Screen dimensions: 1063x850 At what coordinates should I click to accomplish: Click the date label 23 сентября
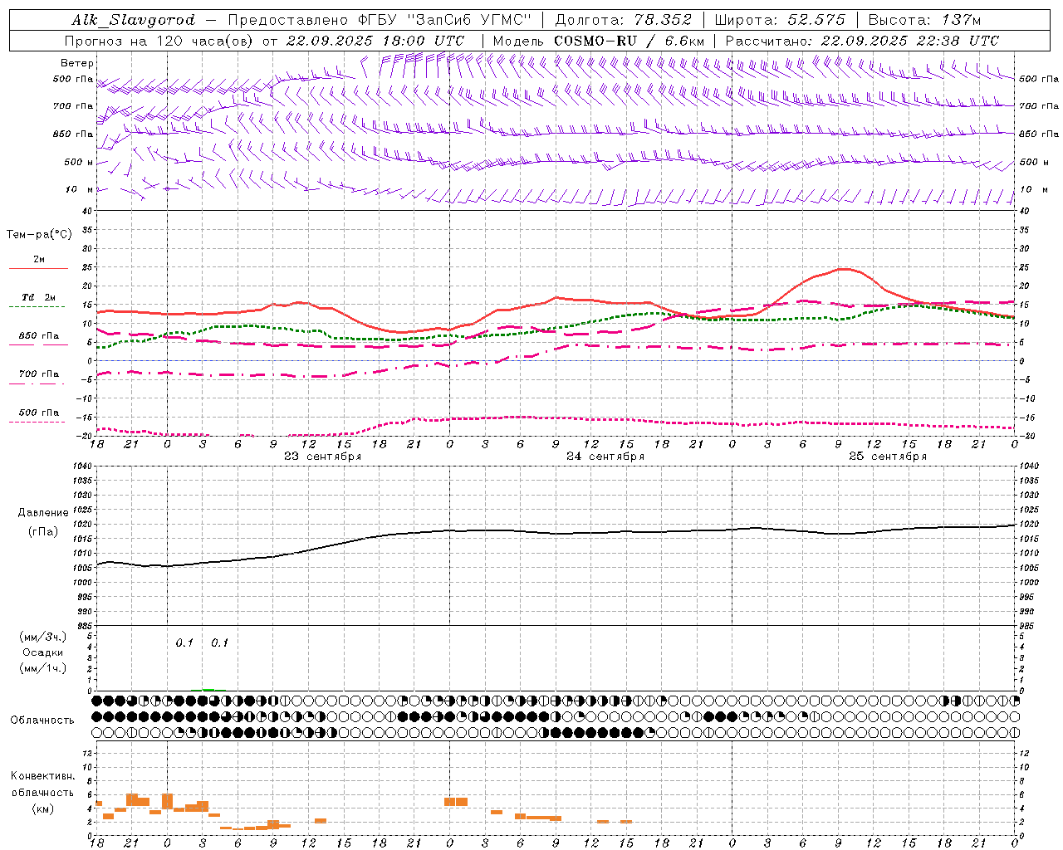[323, 457]
